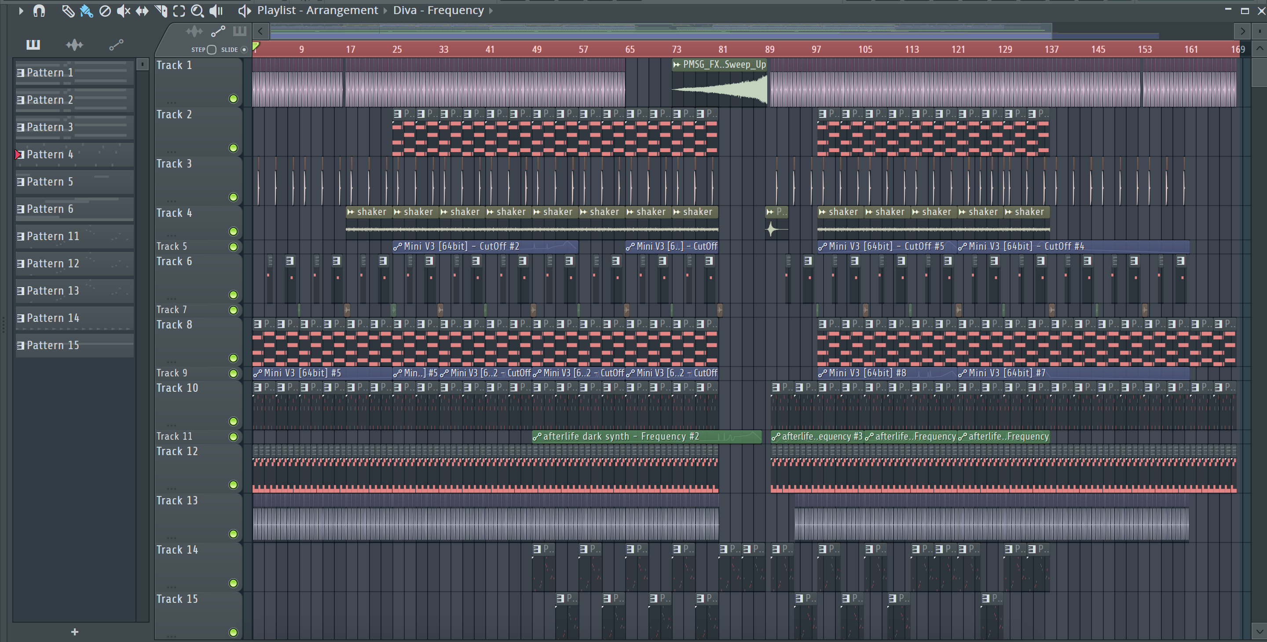Open Diva - Frequency breadcrumb menu
This screenshot has width=1267, height=642.
pos(438,10)
